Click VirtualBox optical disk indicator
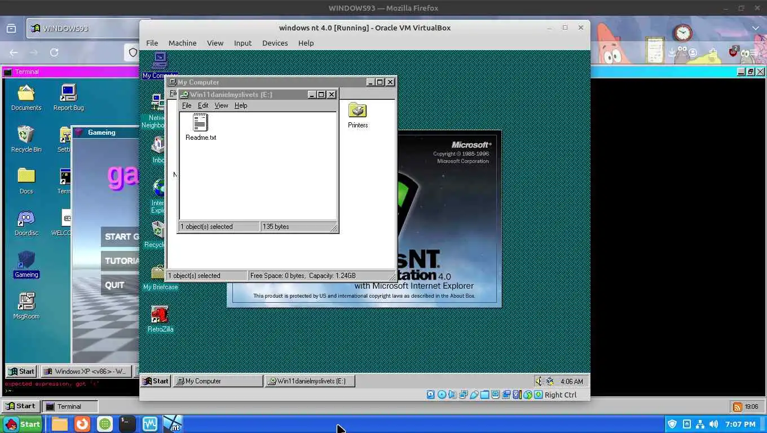This screenshot has width=767, height=433. tap(442, 395)
